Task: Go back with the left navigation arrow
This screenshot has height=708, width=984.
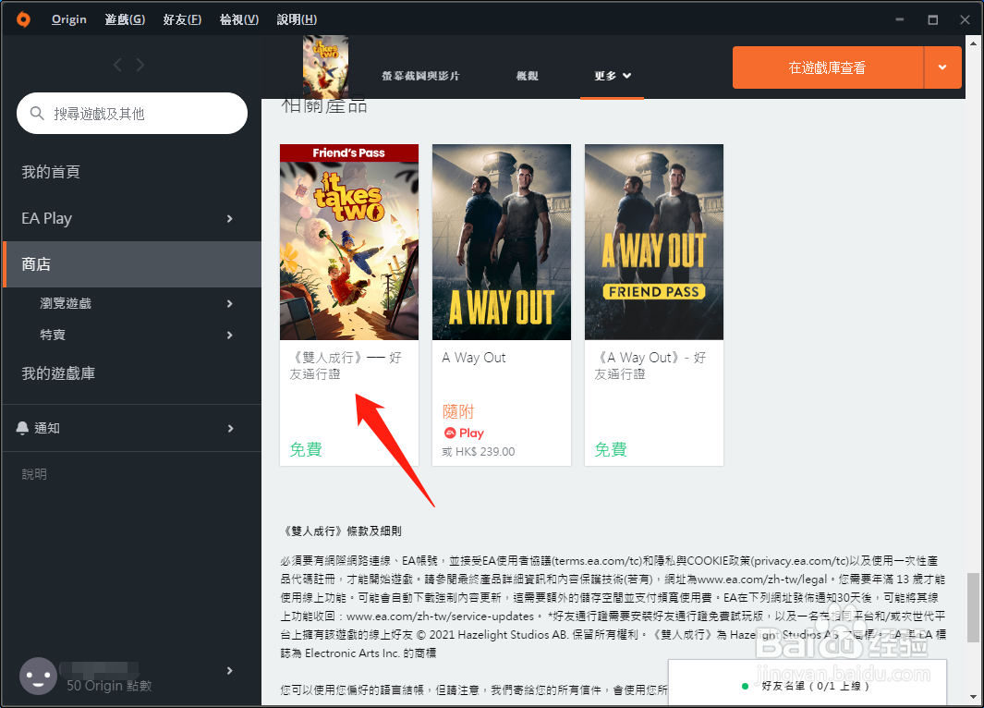Action: pyautogui.click(x=117, y=65)
